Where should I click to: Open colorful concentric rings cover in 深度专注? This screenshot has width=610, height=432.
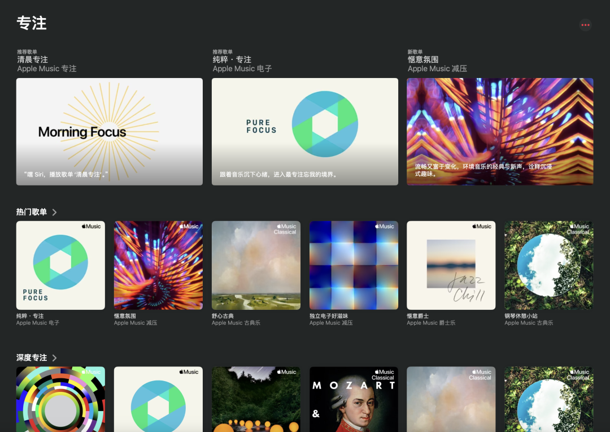pyautogui.click(x=60, y=399)
